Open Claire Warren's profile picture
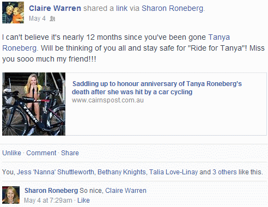The height and width of the screenshot is (207, 268). point(13,13)
